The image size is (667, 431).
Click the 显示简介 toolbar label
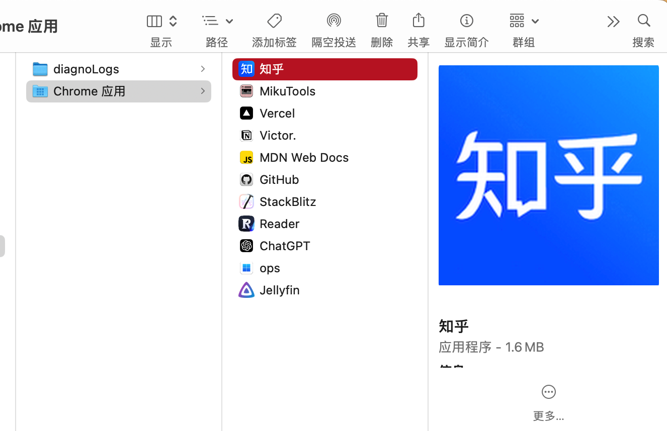[466, 42]
